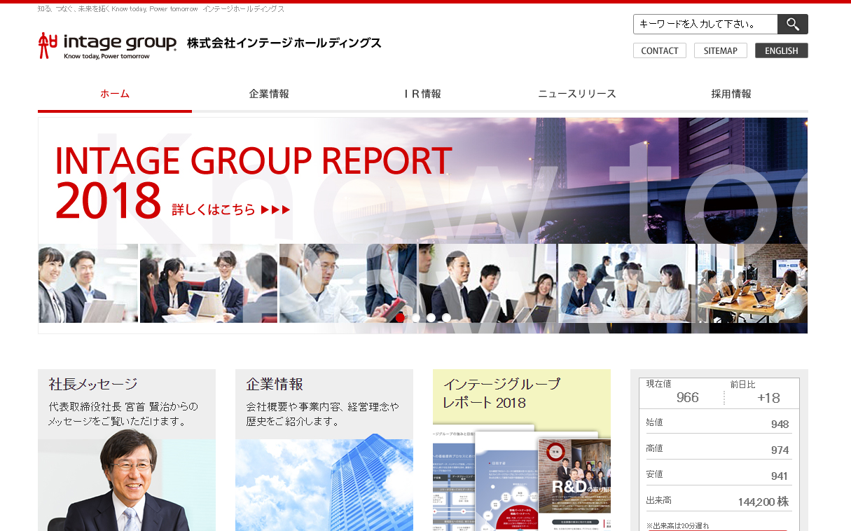Select the third carousel slide dot

[x=431, y=317]
